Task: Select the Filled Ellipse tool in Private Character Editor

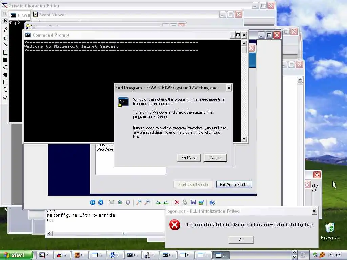Action: [5, 75]
